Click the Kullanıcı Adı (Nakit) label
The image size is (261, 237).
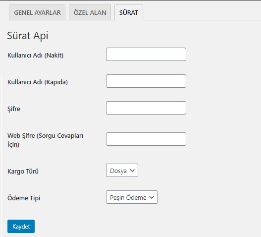pyautogui.click(x=36, y=56)
